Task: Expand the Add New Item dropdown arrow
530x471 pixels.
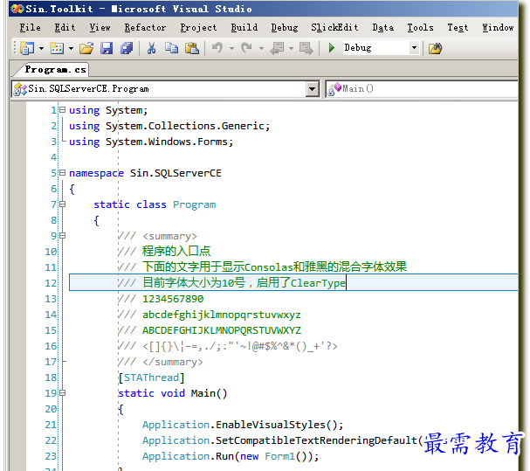Action: [71, 48]
